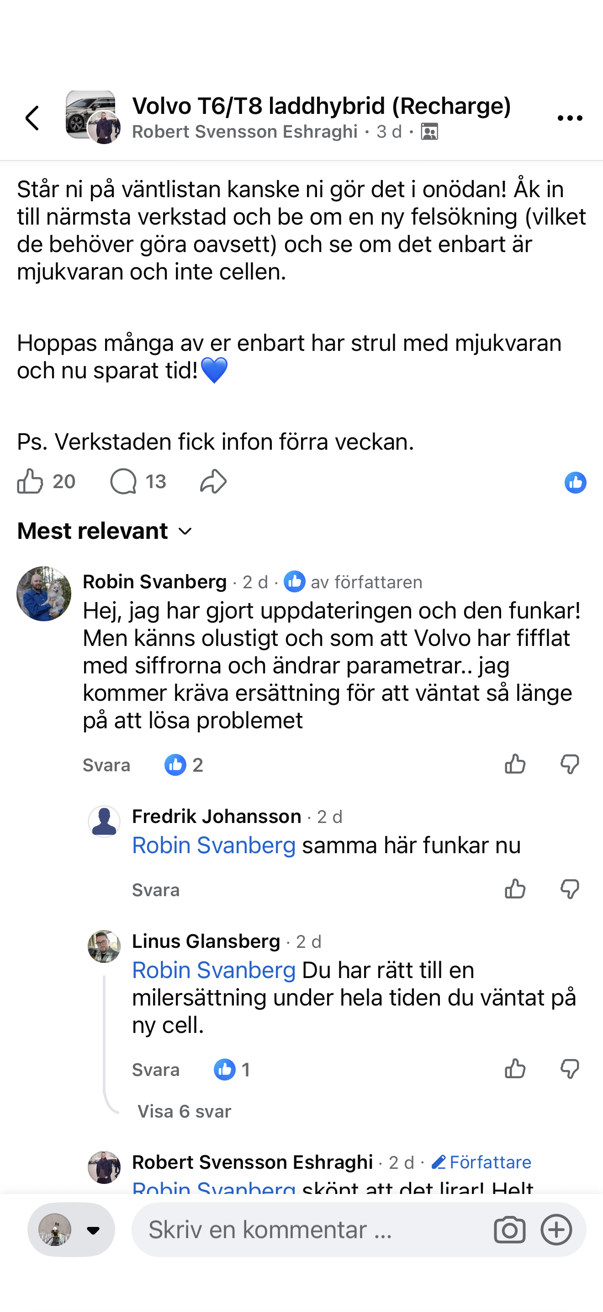Thumbs down Linus Glansberg's reply
This screenshot has width=603, height=1312.
click(570, 1069)
